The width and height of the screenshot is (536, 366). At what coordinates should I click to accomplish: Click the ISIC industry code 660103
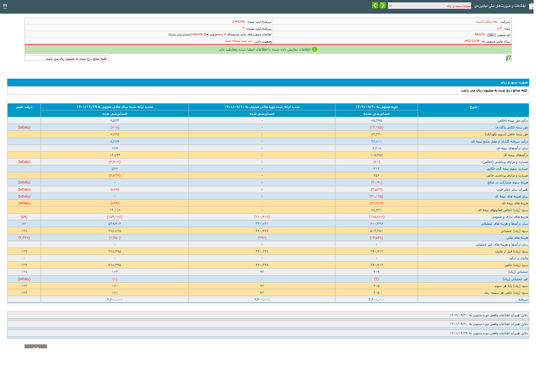(x=479, y=35)
